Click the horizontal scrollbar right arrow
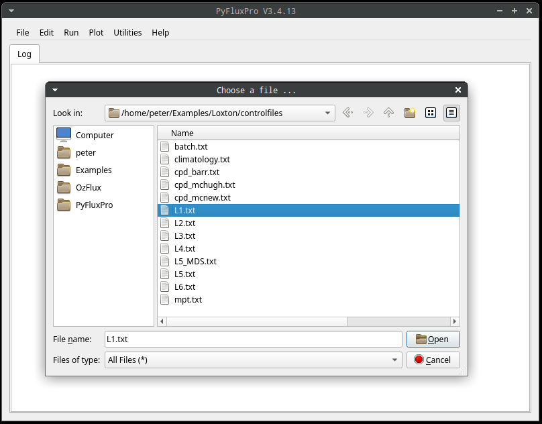Image resolution: width=542 pixels, height=424 pixels. [x=455, y=321]
